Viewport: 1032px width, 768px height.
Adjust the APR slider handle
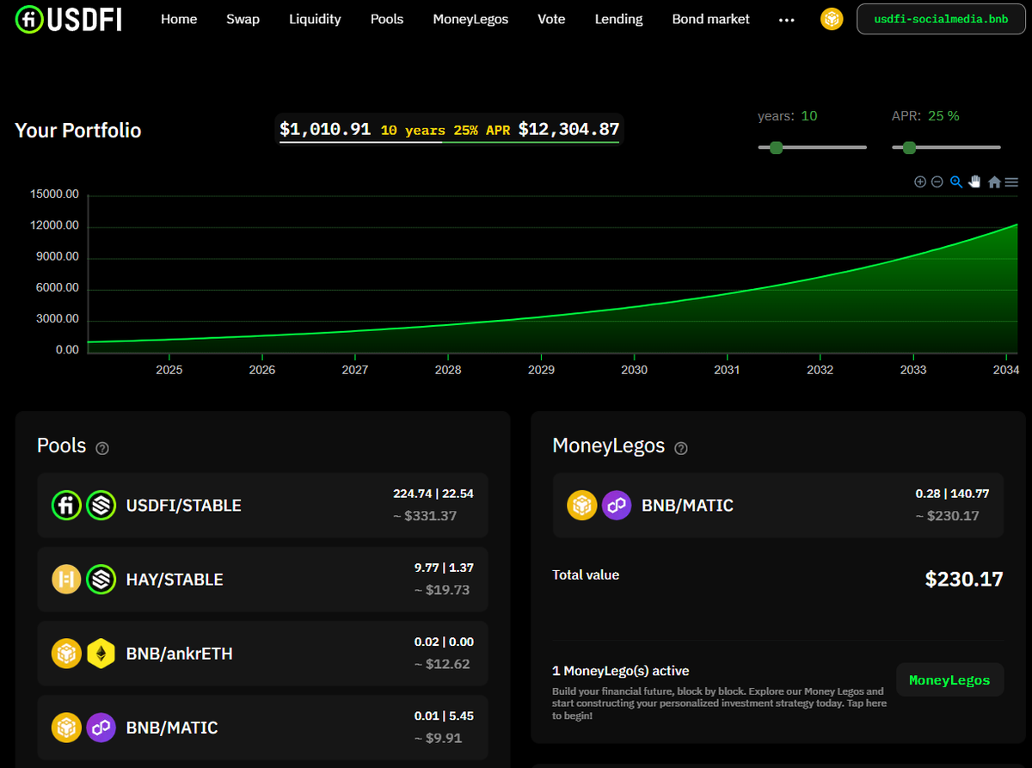(x=910, y=148)
